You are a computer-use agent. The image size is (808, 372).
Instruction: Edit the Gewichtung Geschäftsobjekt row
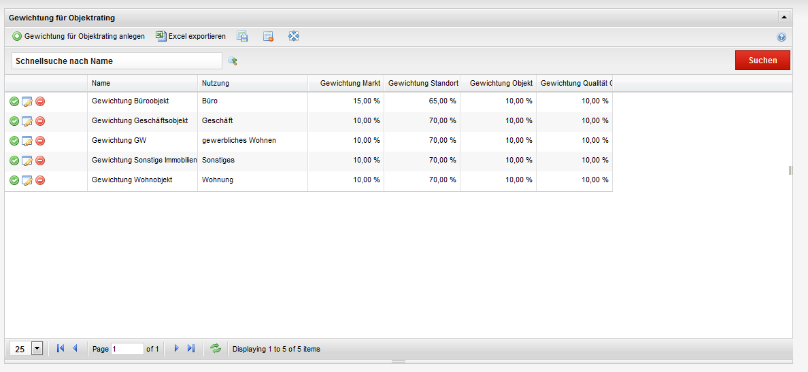click(x=27, y=121)
